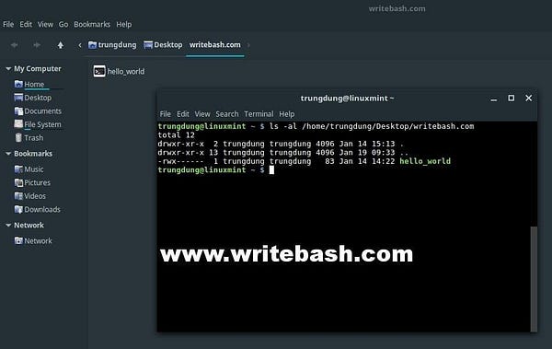Go forward using the file manager forward arrow
Screen dimensions: 552x349
[37, 45]
